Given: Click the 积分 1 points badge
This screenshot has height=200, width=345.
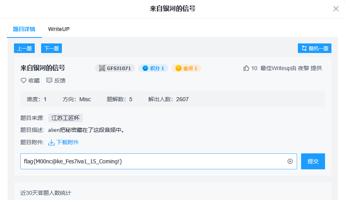Looking at the screenshot, I should click(153, 68).
